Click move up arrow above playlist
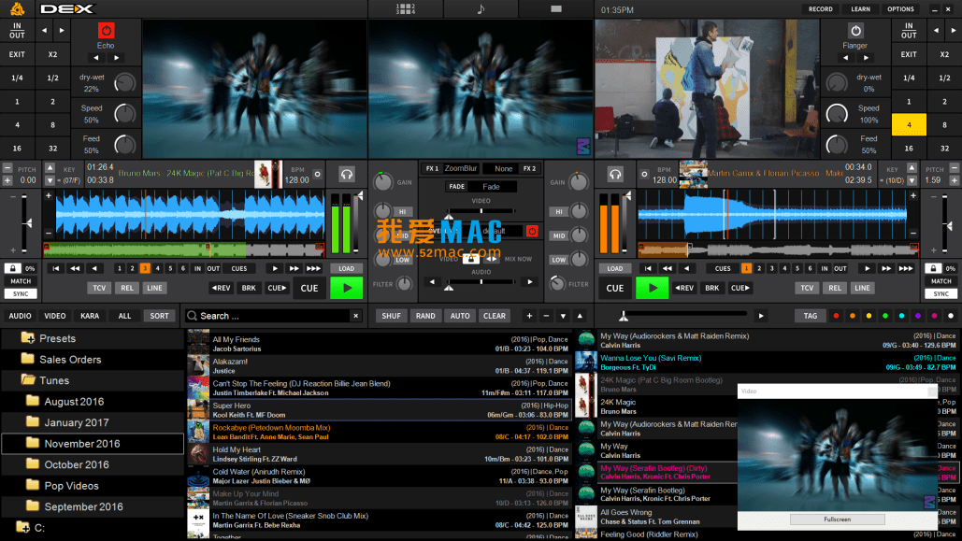 tap(580, 316)
